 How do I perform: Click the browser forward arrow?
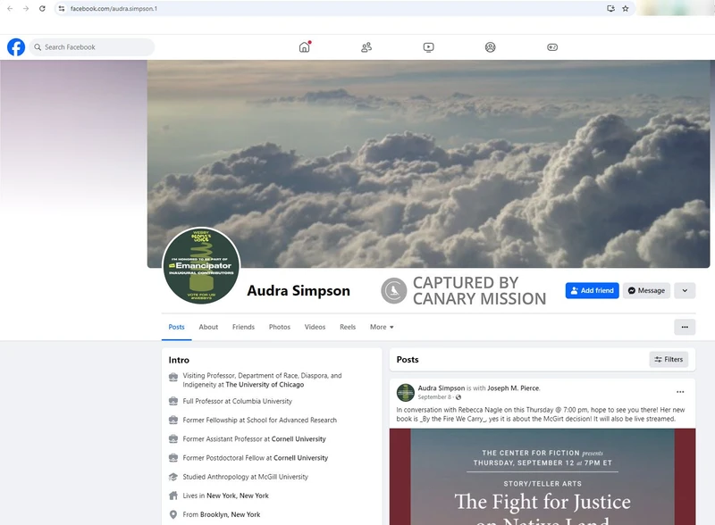tap(26, 8)
